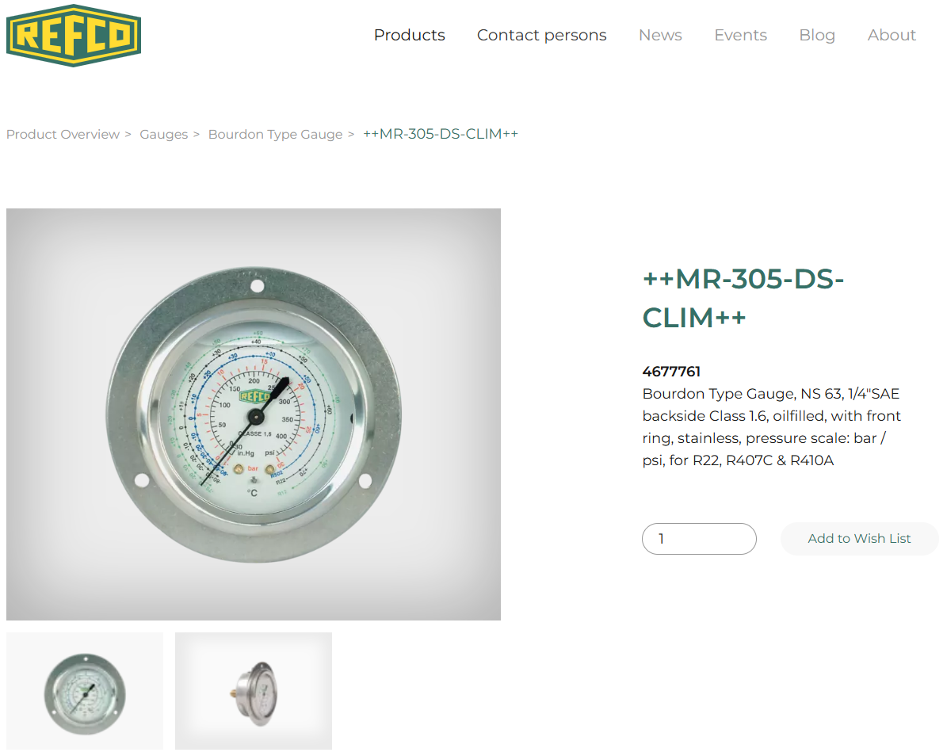Open the About page
This screenshot has height=756, width=947.
click(x=892, y=35)
